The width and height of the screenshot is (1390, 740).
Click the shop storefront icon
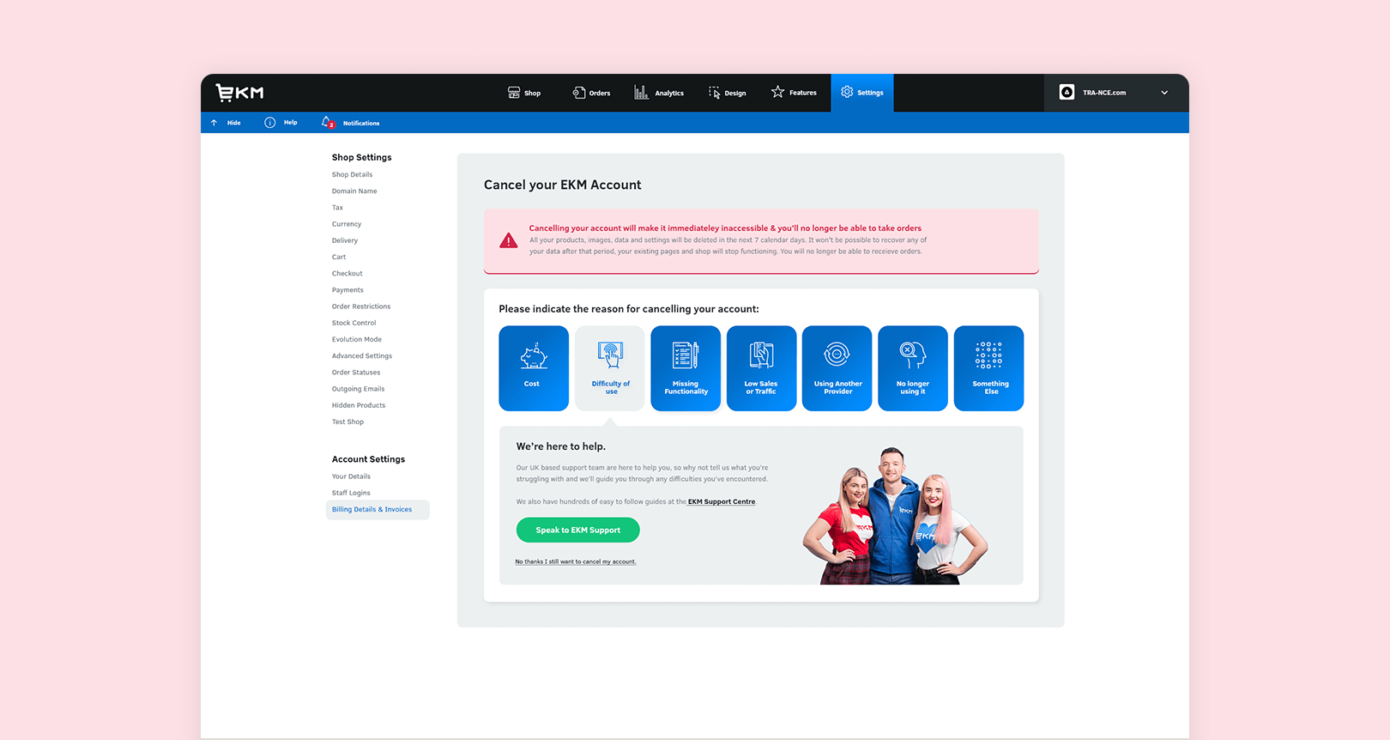pyautogui.click(x=514, y=92)
